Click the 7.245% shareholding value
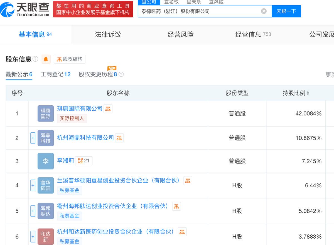 [x=312, y=161]
